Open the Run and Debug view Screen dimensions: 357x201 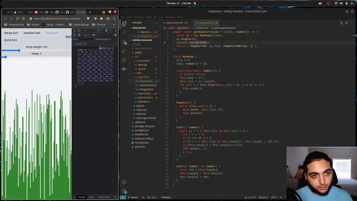(124, 51)
